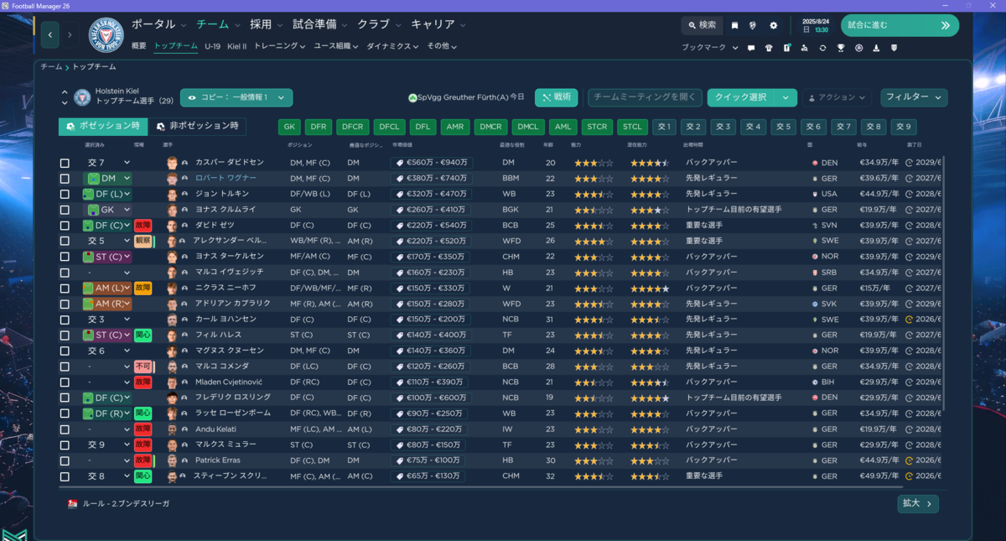Click the 関心 badge for スティーブン スクリ
The height and width of the screenshot is (541, 1006).
[x=143, y=476]
